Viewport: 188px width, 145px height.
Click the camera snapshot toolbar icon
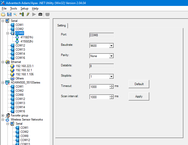pos(40,14)
